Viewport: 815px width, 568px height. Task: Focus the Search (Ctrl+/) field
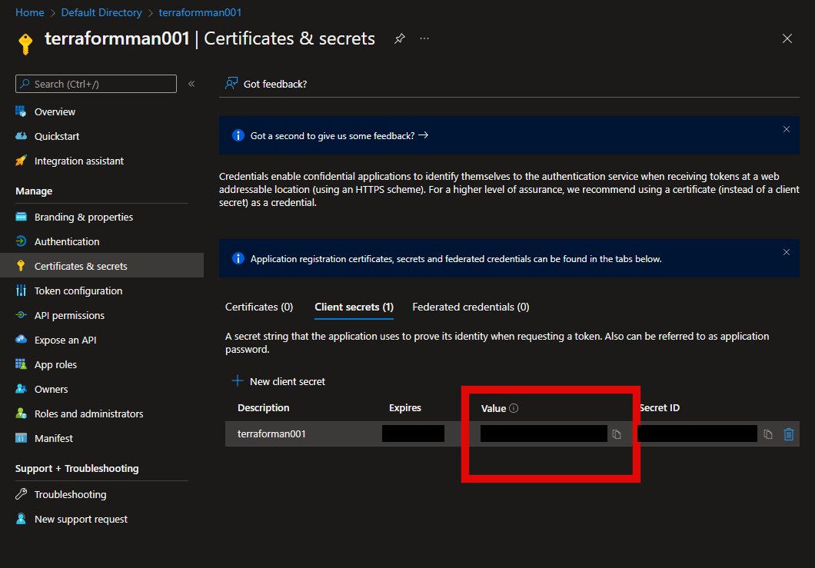tap(96, 84)
